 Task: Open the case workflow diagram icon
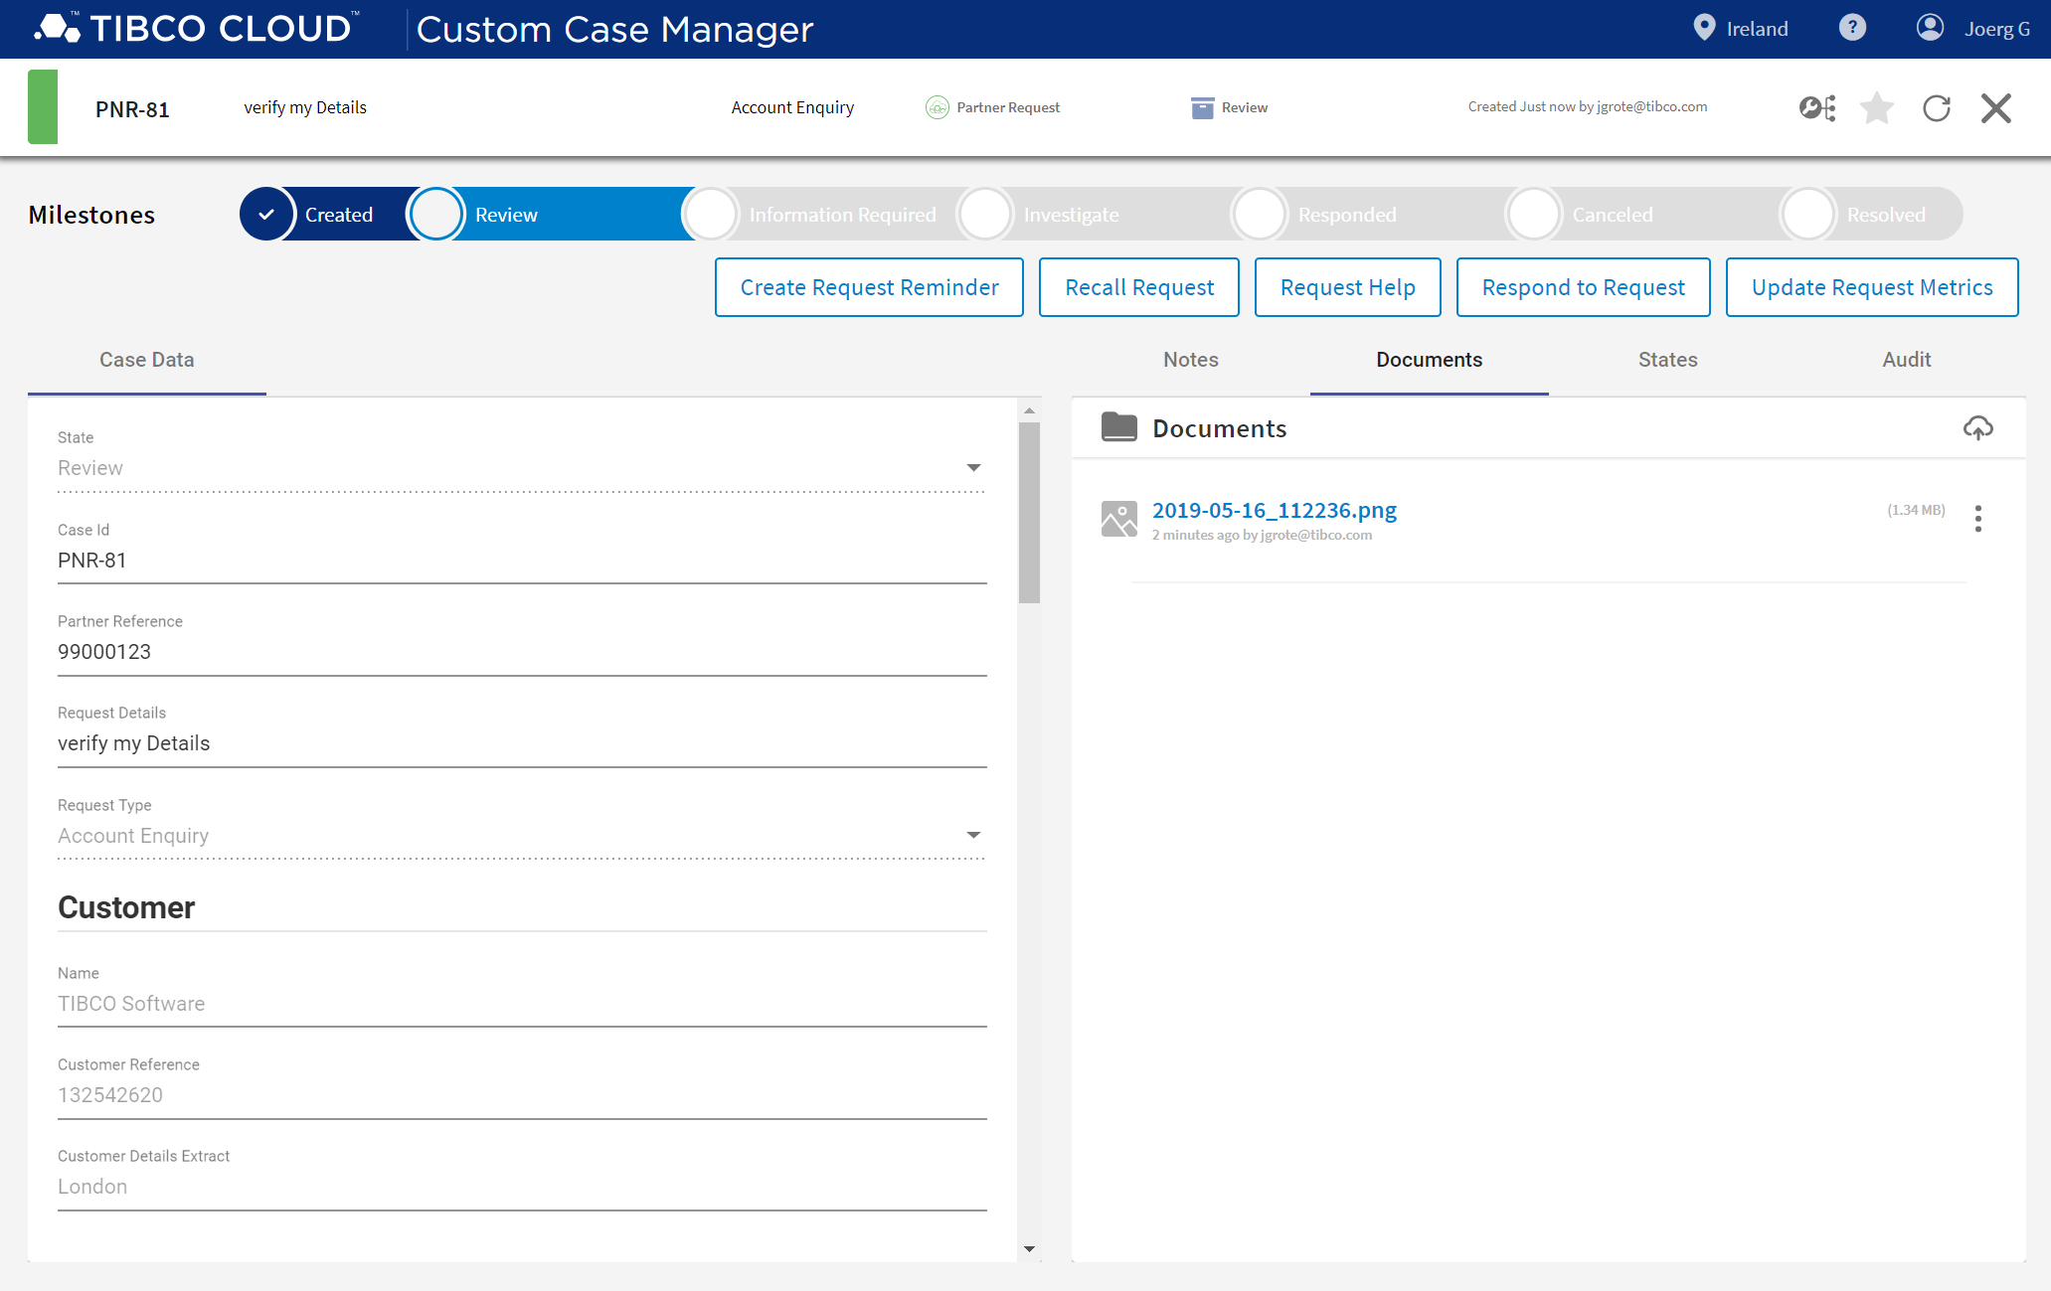click(x=1817, y=107)
